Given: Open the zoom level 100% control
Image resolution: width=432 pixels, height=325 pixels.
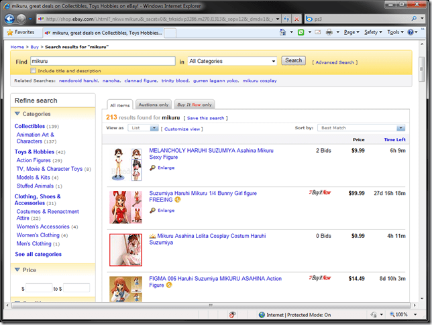Looking at the screenshot, I should pos(400,314).
